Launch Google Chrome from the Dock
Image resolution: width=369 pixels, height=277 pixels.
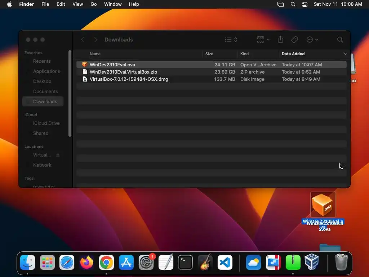coord(106,262)
